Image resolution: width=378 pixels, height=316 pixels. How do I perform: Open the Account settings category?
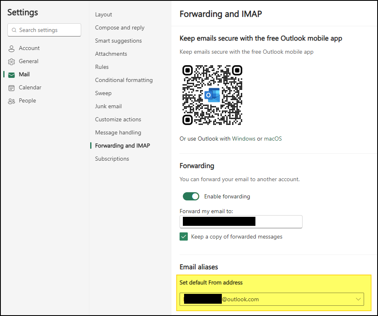click(x=29, y=48)
